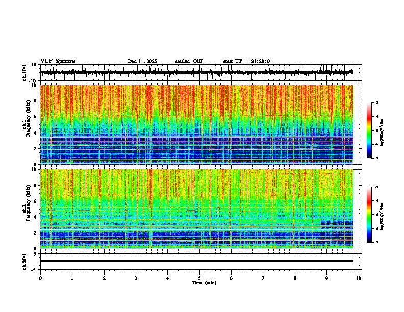Click the "-3" label on ch.2 color scale

point(376,187)
